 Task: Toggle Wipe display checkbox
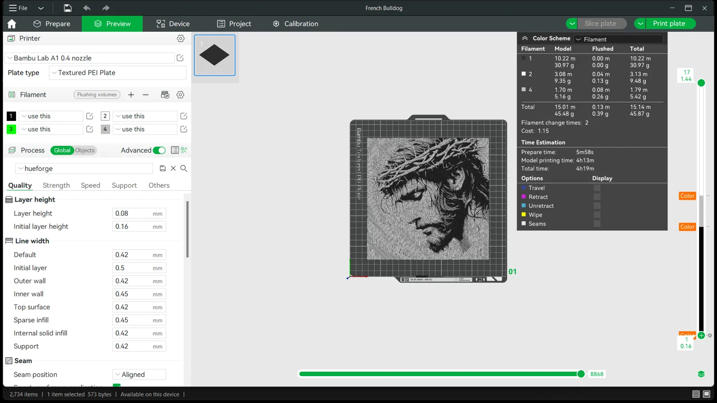click(597, 215)
